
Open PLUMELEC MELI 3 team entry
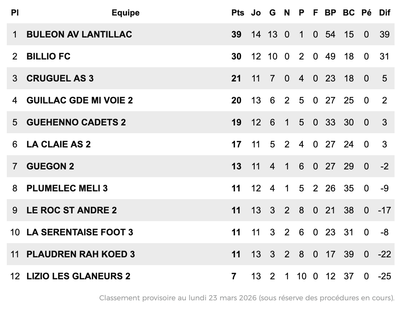[x=67, y=188]
